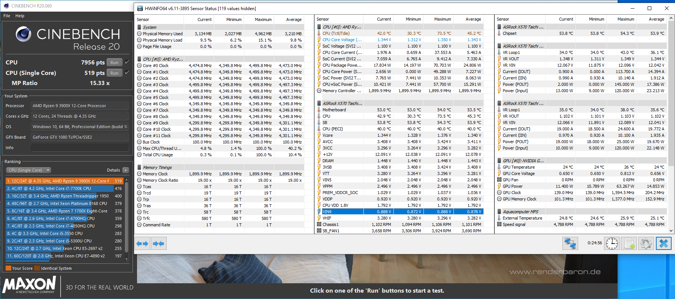This screenshot has width=675, height=299.
Task: Run the CPU multi-core benchmark
Action: [115, 63]
